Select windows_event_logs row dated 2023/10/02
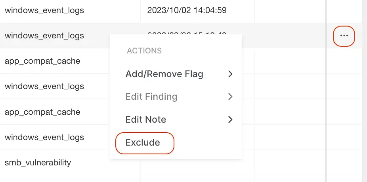 pyautogui.click(x=44, y=10)
